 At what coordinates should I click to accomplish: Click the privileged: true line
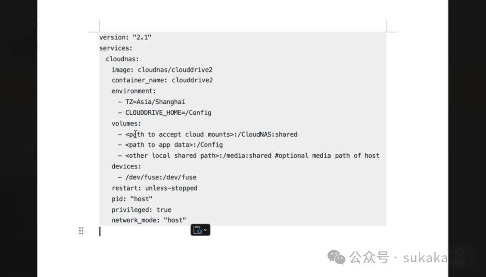(x=142, y=210)
